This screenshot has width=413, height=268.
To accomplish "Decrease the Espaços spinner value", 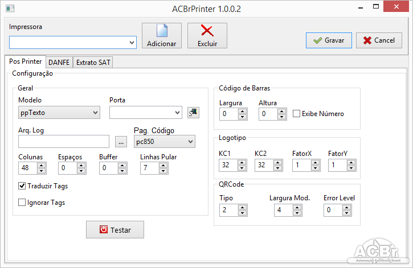I will point(81,171).
